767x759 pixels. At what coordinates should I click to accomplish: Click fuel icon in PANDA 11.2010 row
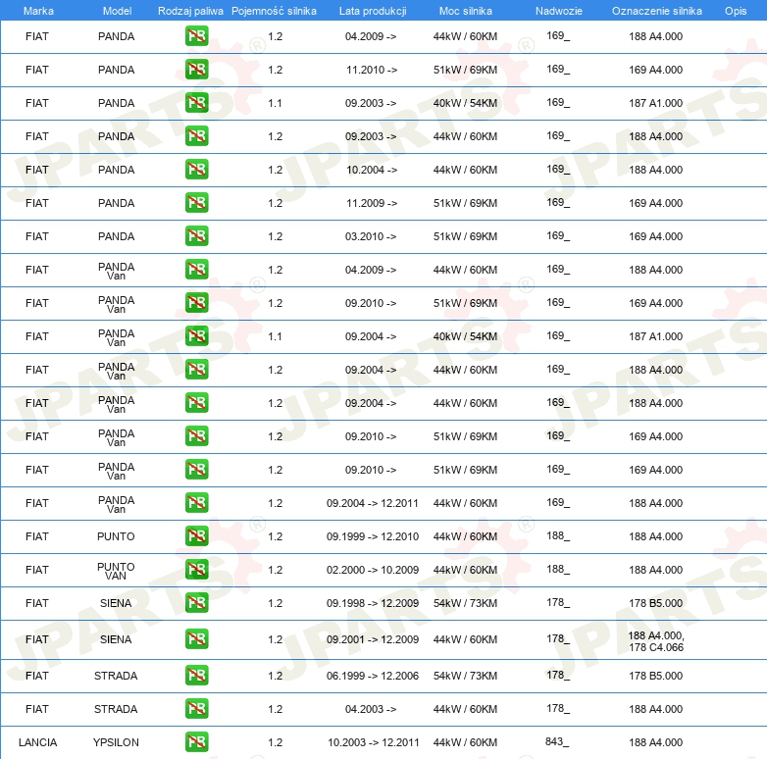click(x=196, y=70)
